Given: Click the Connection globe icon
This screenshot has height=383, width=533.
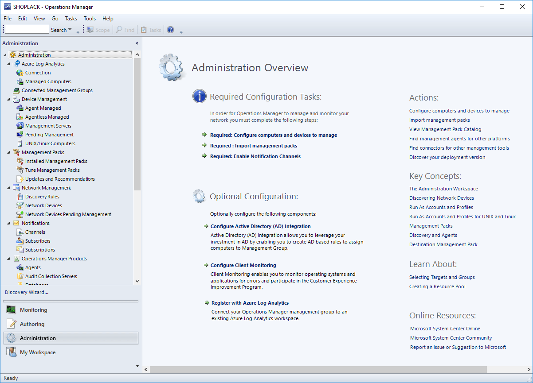Looking at the screenshot, I should point(20,73).
